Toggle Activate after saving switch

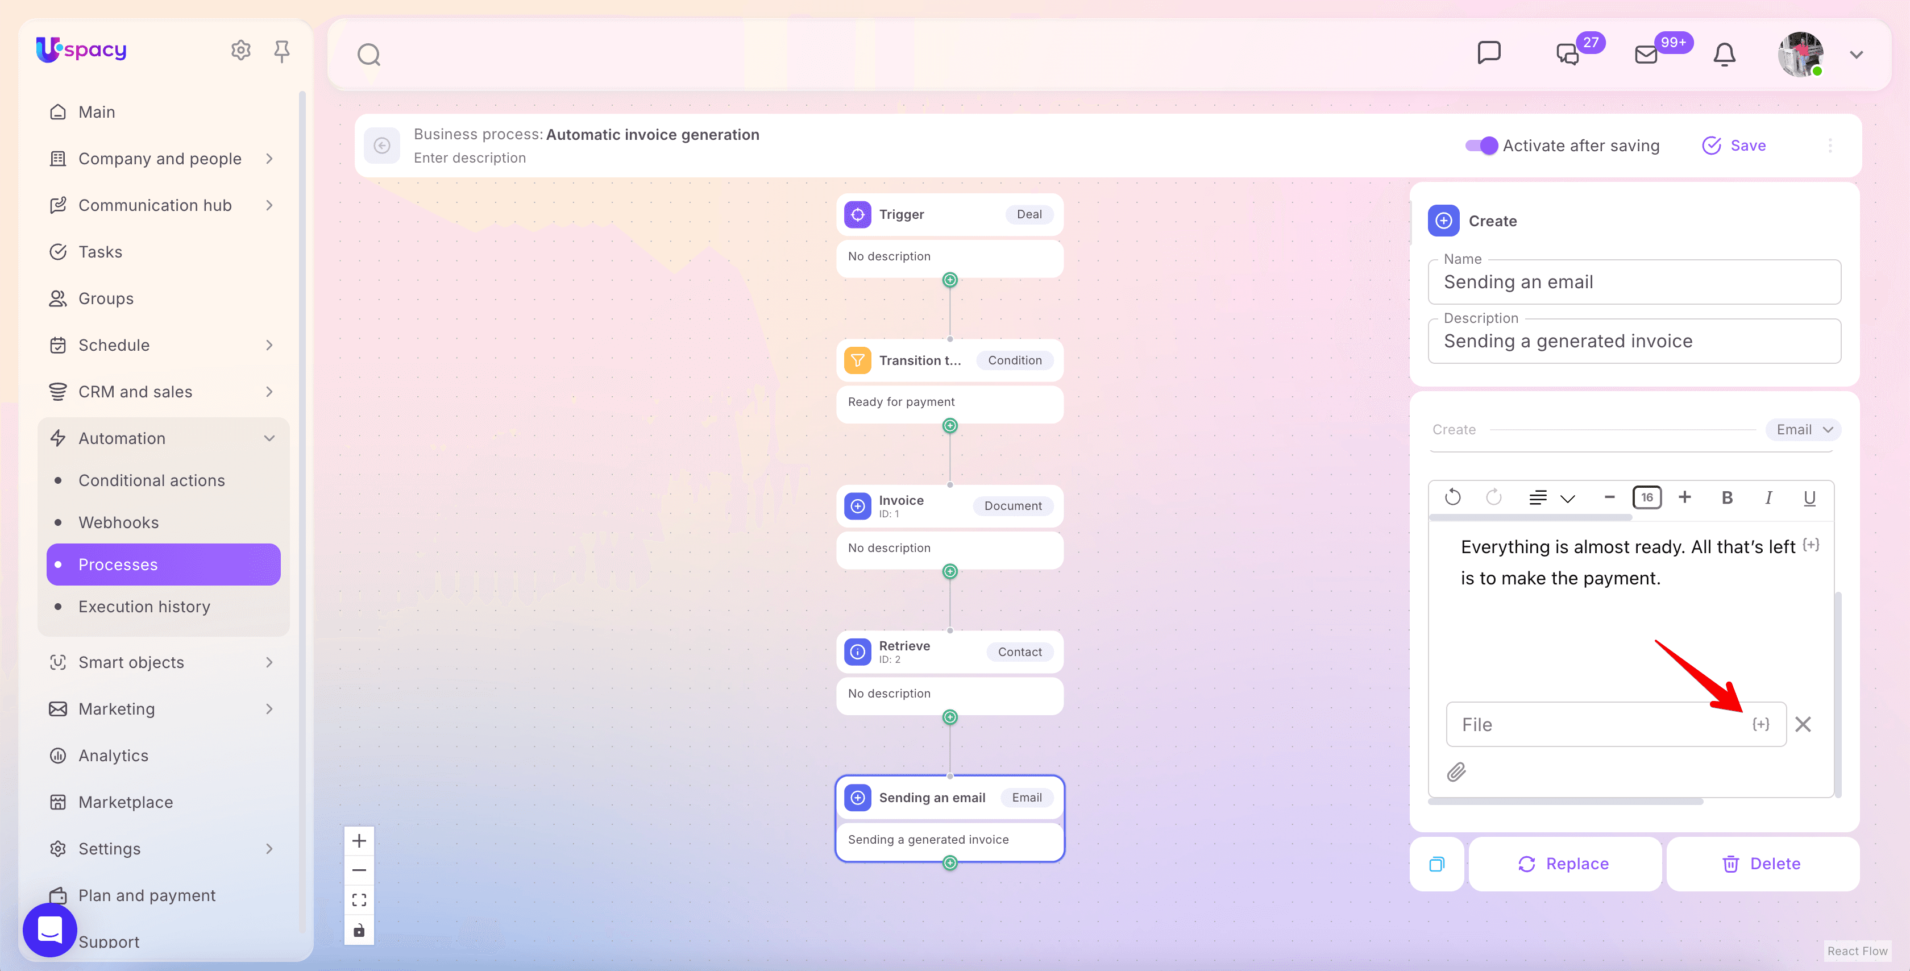1481,146
